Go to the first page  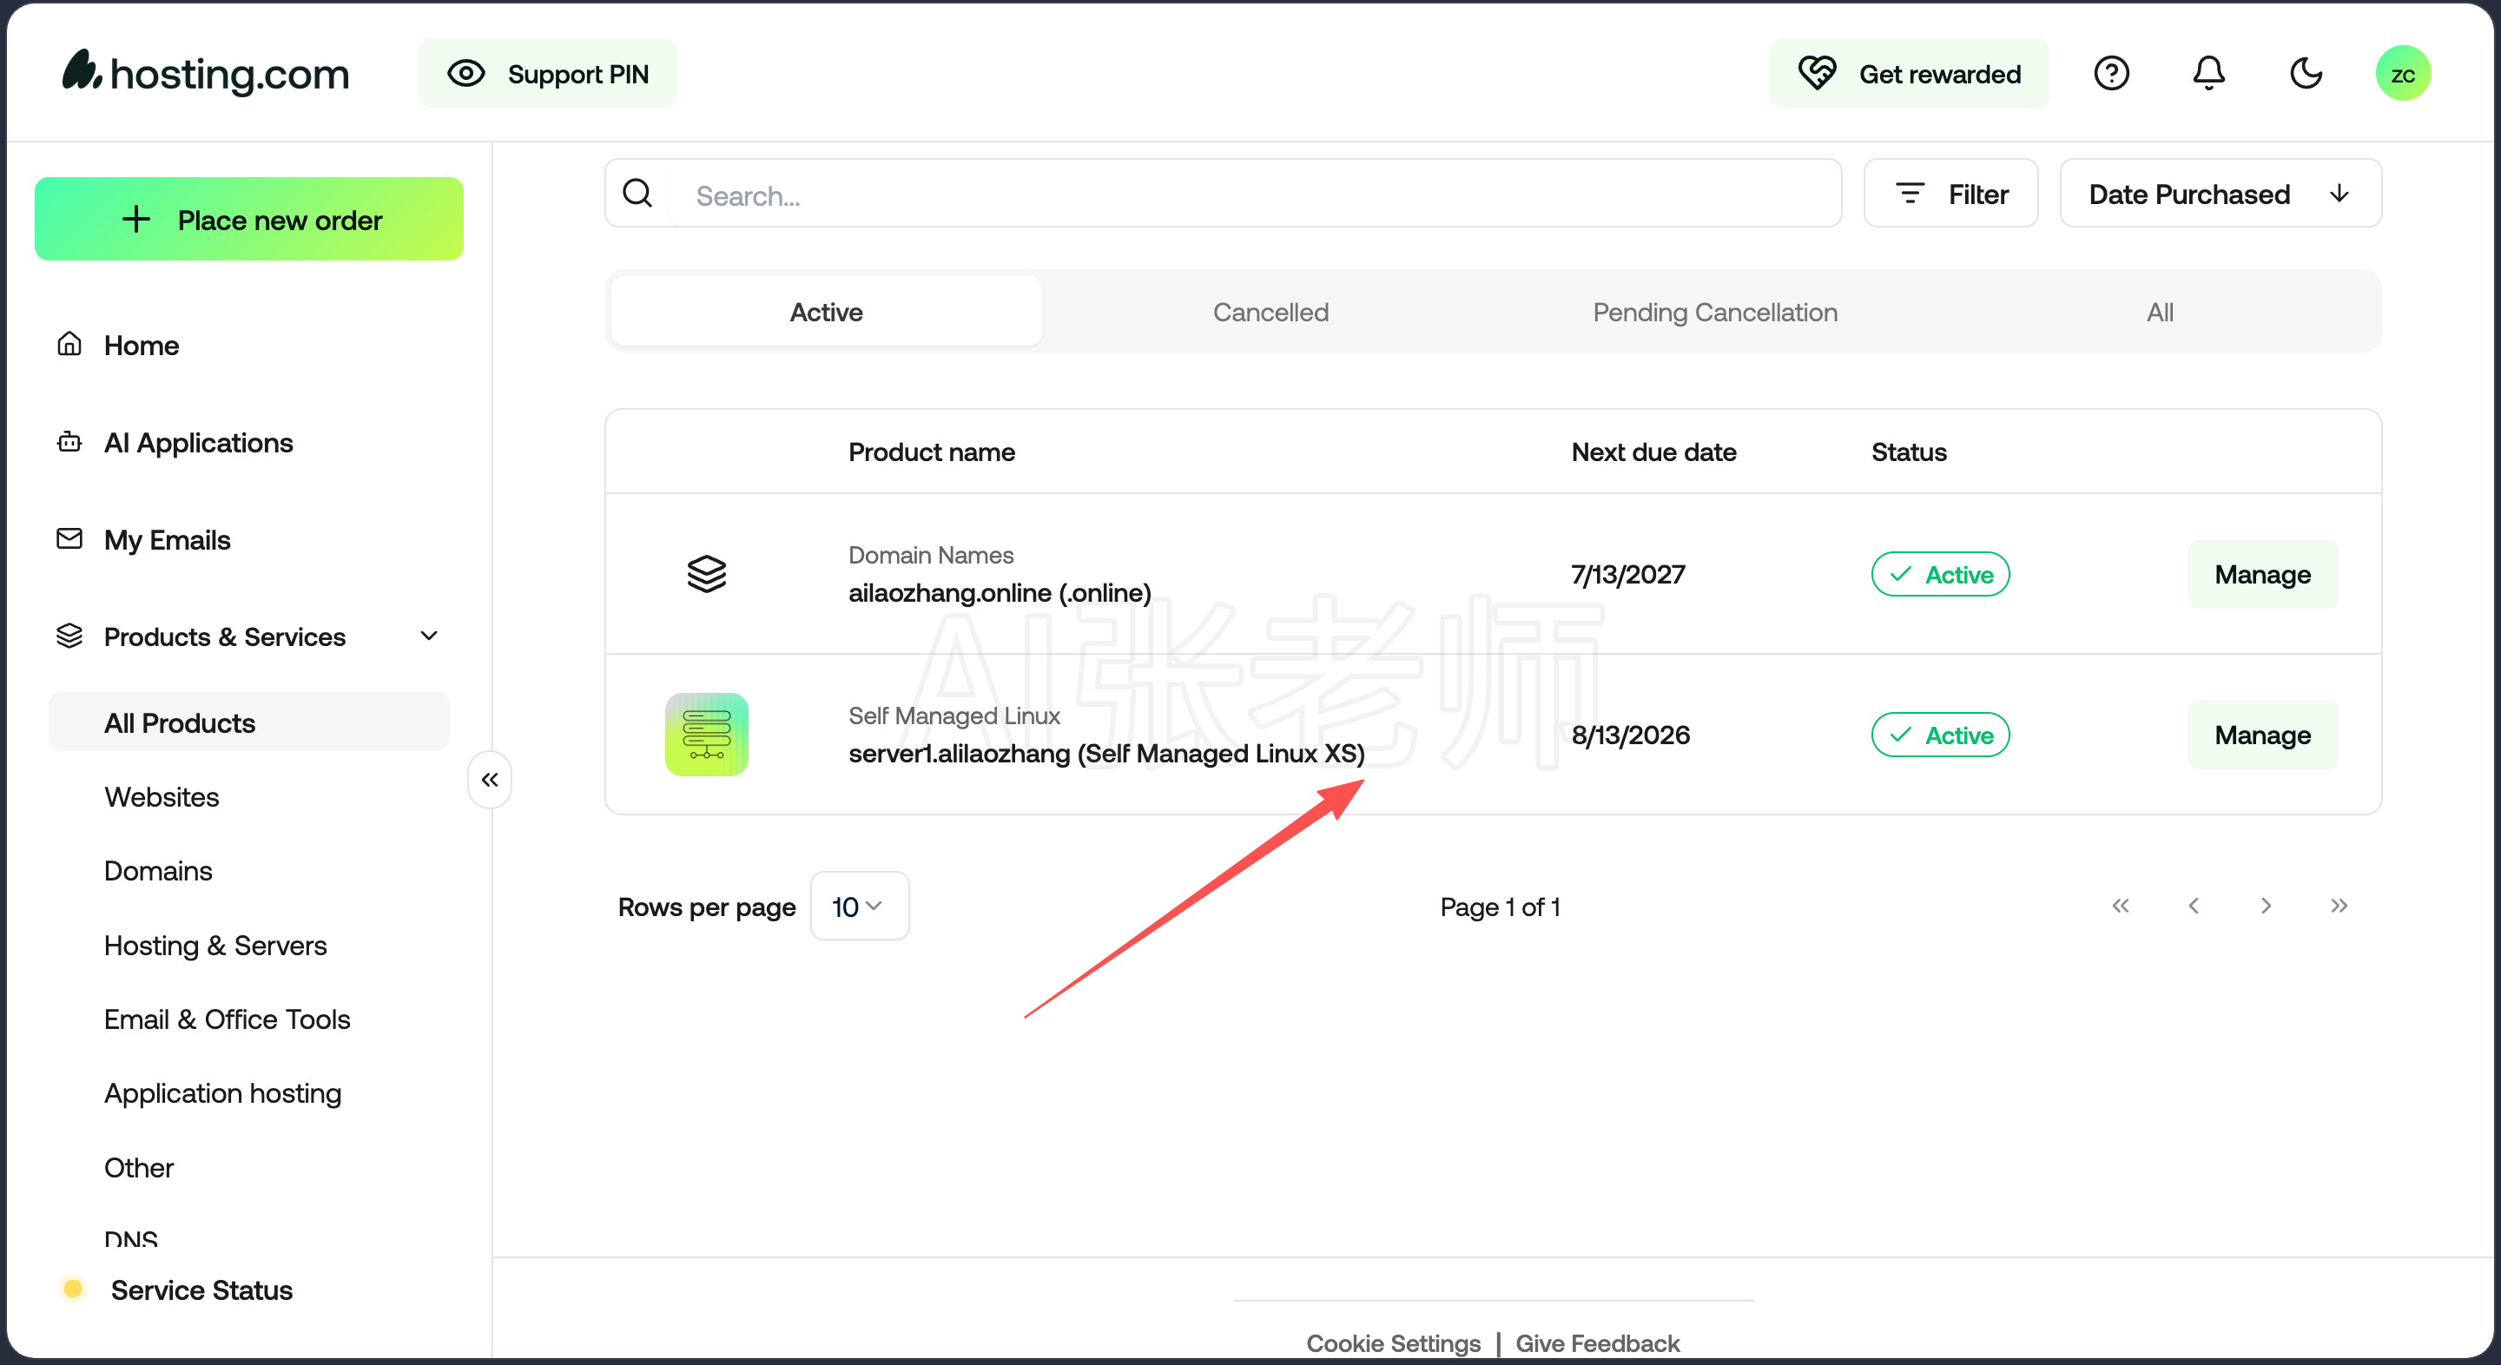(2121, 906)
